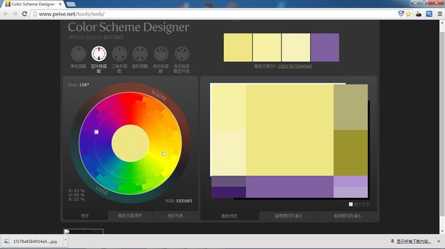Click the primary yellow handle on color wheel
Screen dimensions: 445x249
(164, 154)
